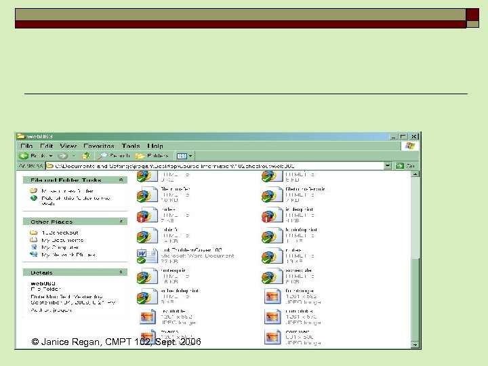Select the labinfoprint HTML file icon
488x366 pixels.
(x=272, y=236)
